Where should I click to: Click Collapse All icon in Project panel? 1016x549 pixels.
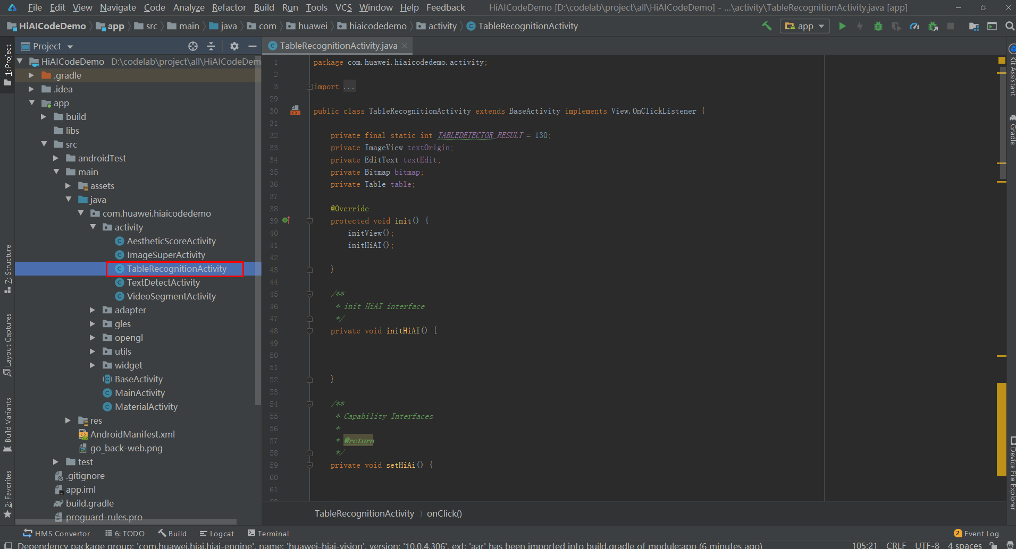[x=211, y=46]
